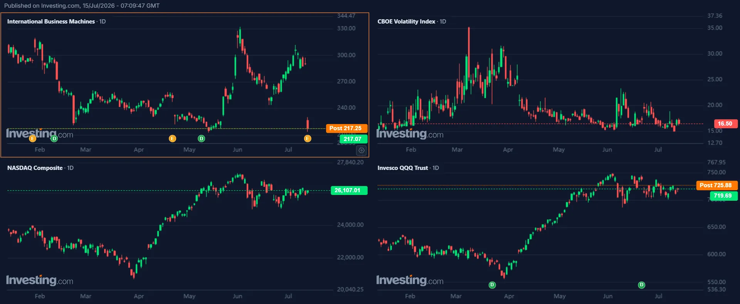This screenshot has width=740, height=304.
Task: Click the late-June dividend marker on QQQ chart
Action: point(641,285)
